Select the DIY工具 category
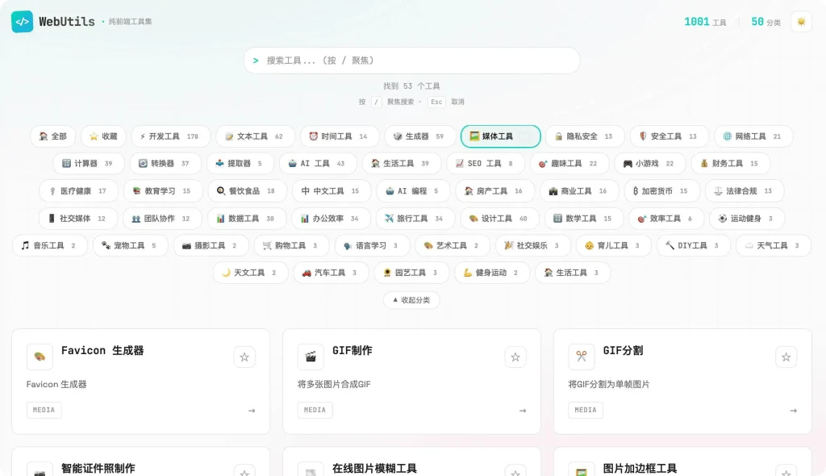 (x=693, y=245)
